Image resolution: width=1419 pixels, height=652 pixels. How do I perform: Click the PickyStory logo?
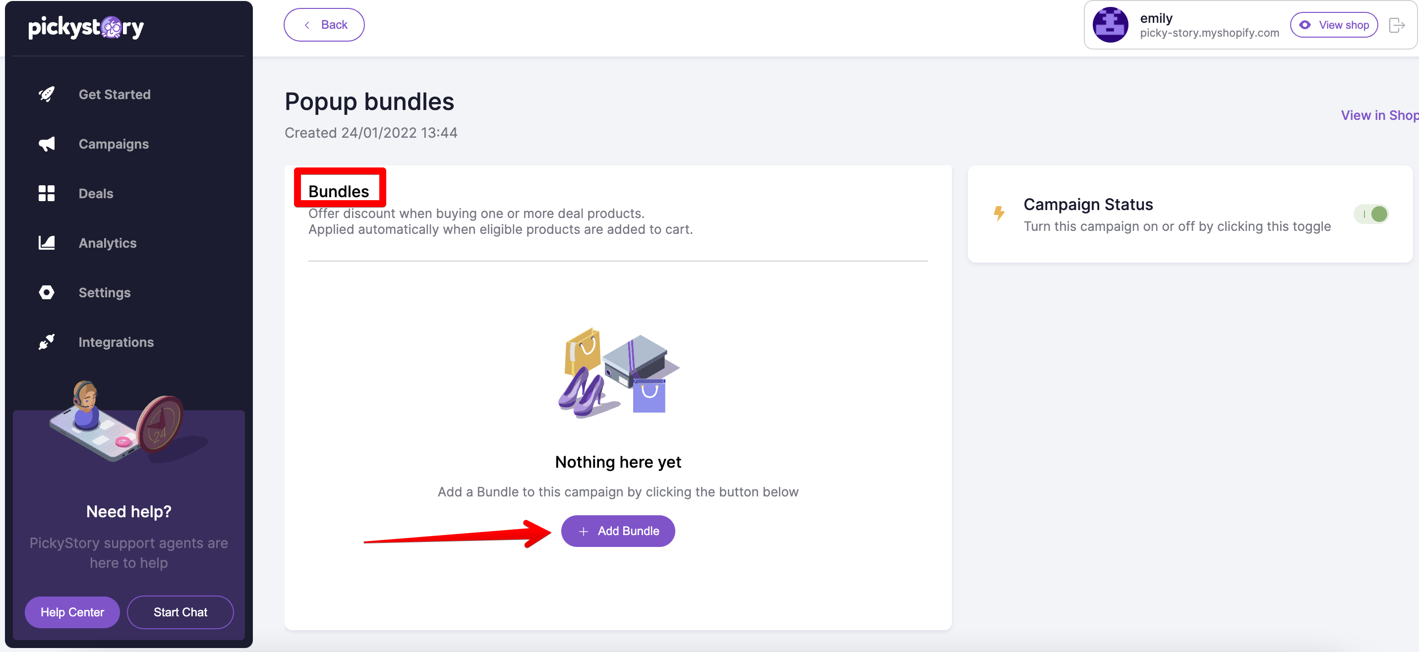pos(86,27)
